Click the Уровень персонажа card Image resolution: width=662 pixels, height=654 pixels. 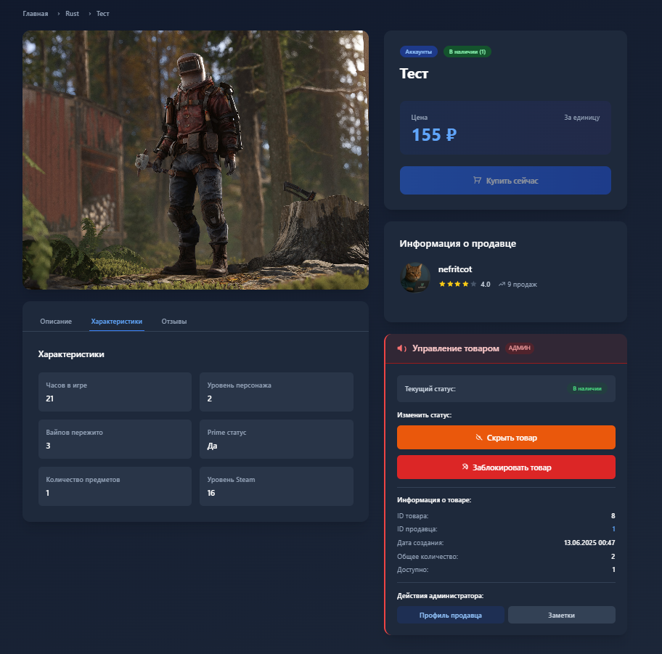tap(277, 392)
